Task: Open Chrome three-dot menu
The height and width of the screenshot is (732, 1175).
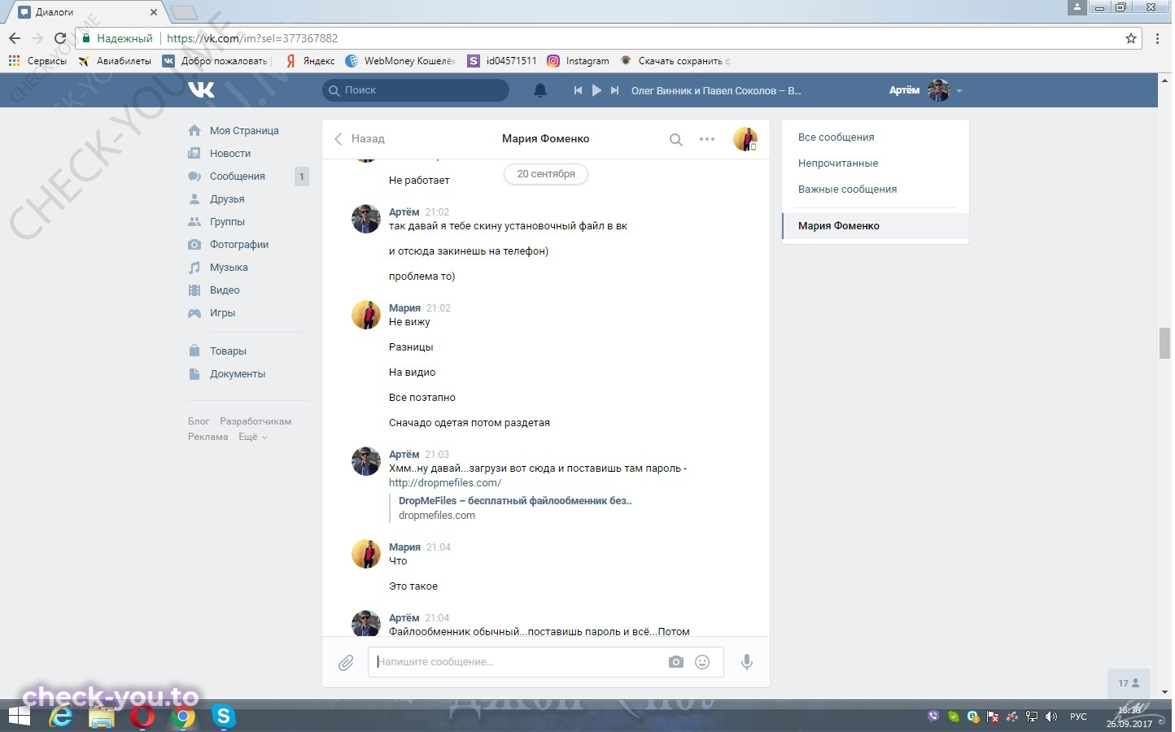Action: click(1157, 38)
